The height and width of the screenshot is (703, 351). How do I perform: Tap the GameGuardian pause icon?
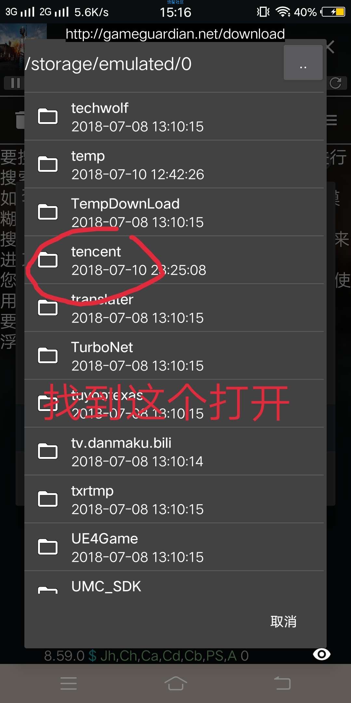[15, 83]
